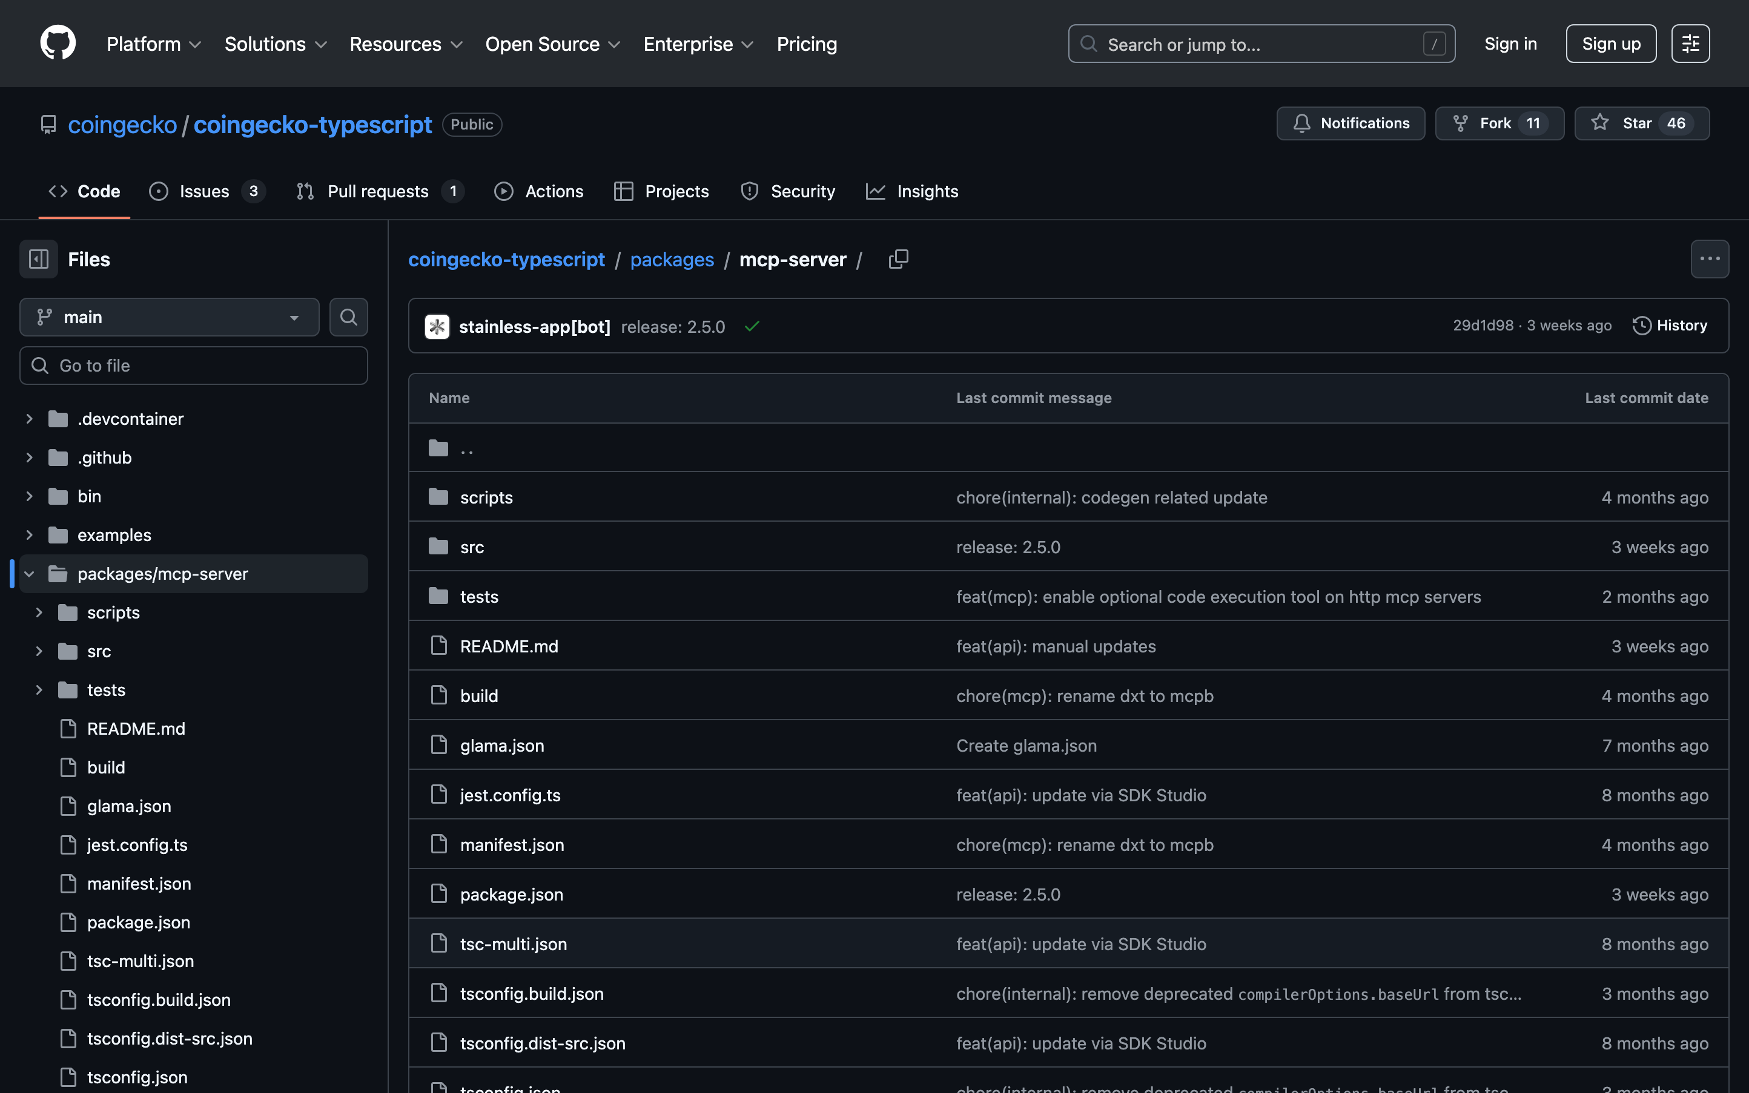
Task: Click the GitHub logo home icon
Action: coord(58,44)
